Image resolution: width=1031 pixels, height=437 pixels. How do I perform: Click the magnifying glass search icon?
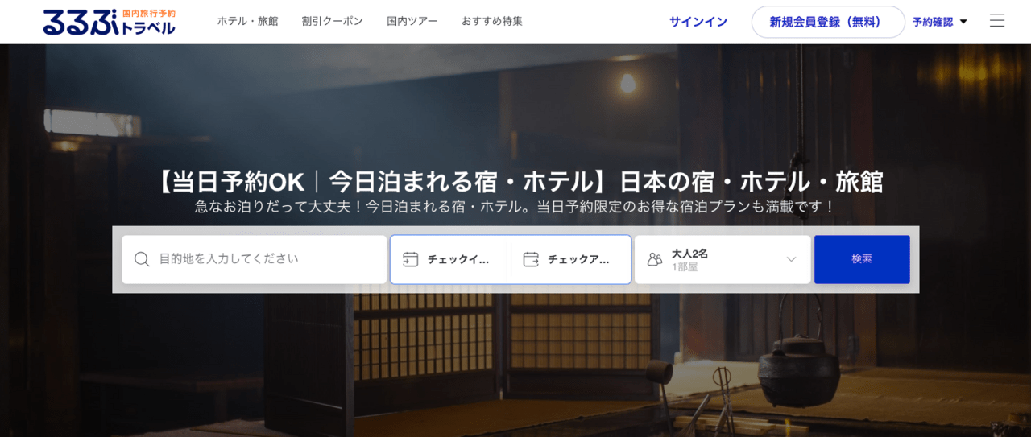coord(142,259)
